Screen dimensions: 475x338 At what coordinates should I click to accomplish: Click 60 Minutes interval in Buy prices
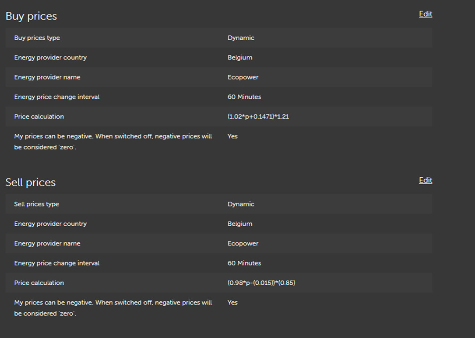click(x=244, y=97)
